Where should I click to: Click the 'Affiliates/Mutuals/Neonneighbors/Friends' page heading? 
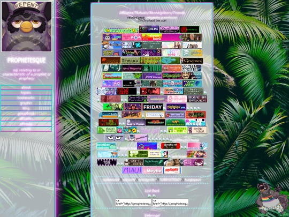click(152, 13)
